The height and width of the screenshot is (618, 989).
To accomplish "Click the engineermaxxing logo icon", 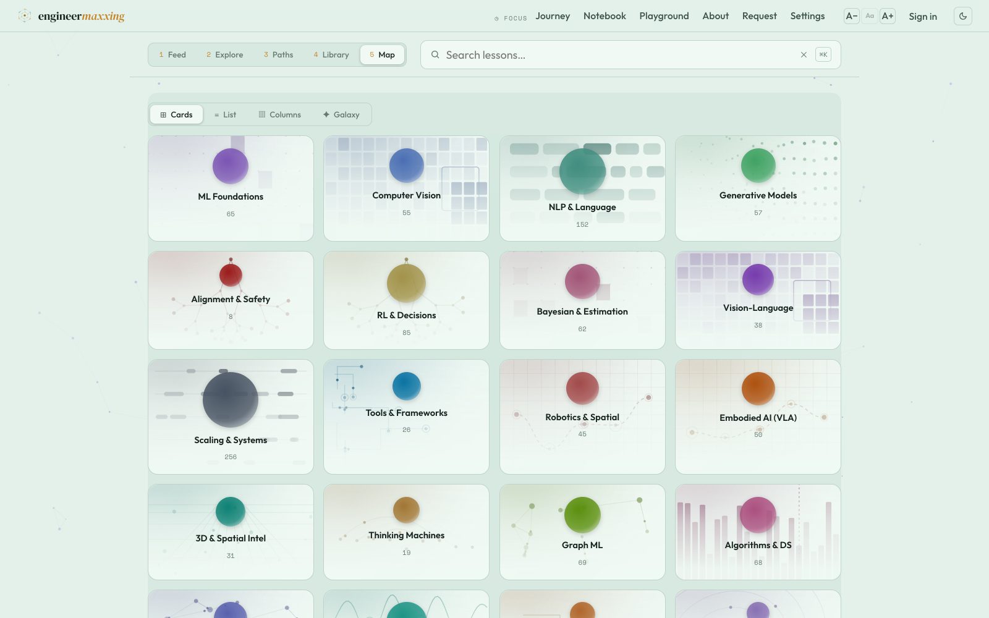I will coord(25,16).
